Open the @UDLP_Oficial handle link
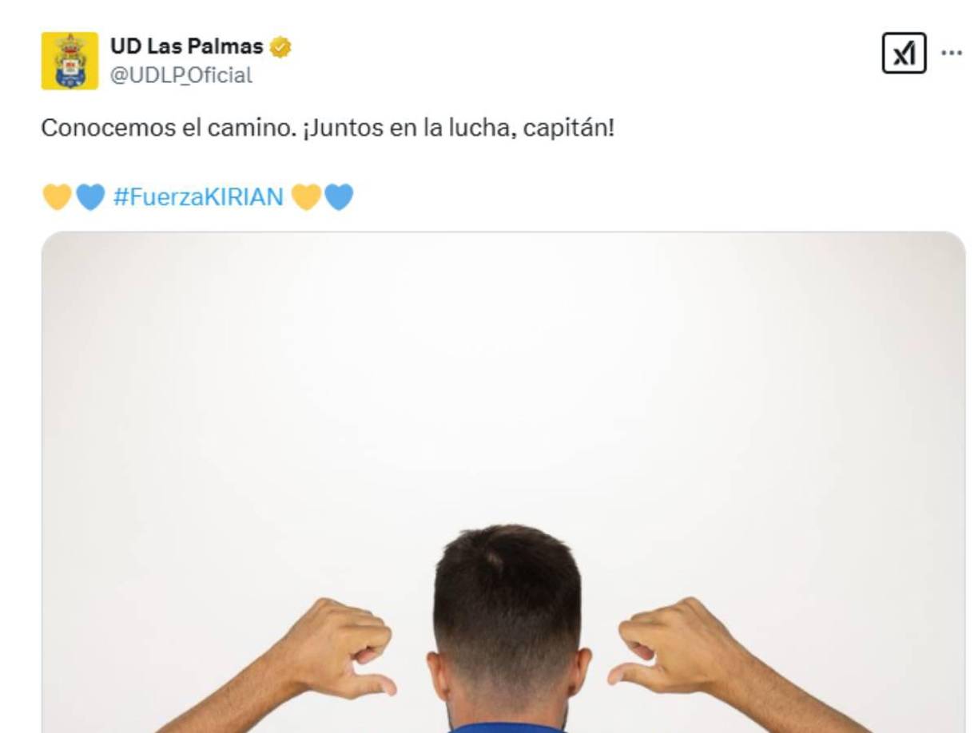 (181, 75)
